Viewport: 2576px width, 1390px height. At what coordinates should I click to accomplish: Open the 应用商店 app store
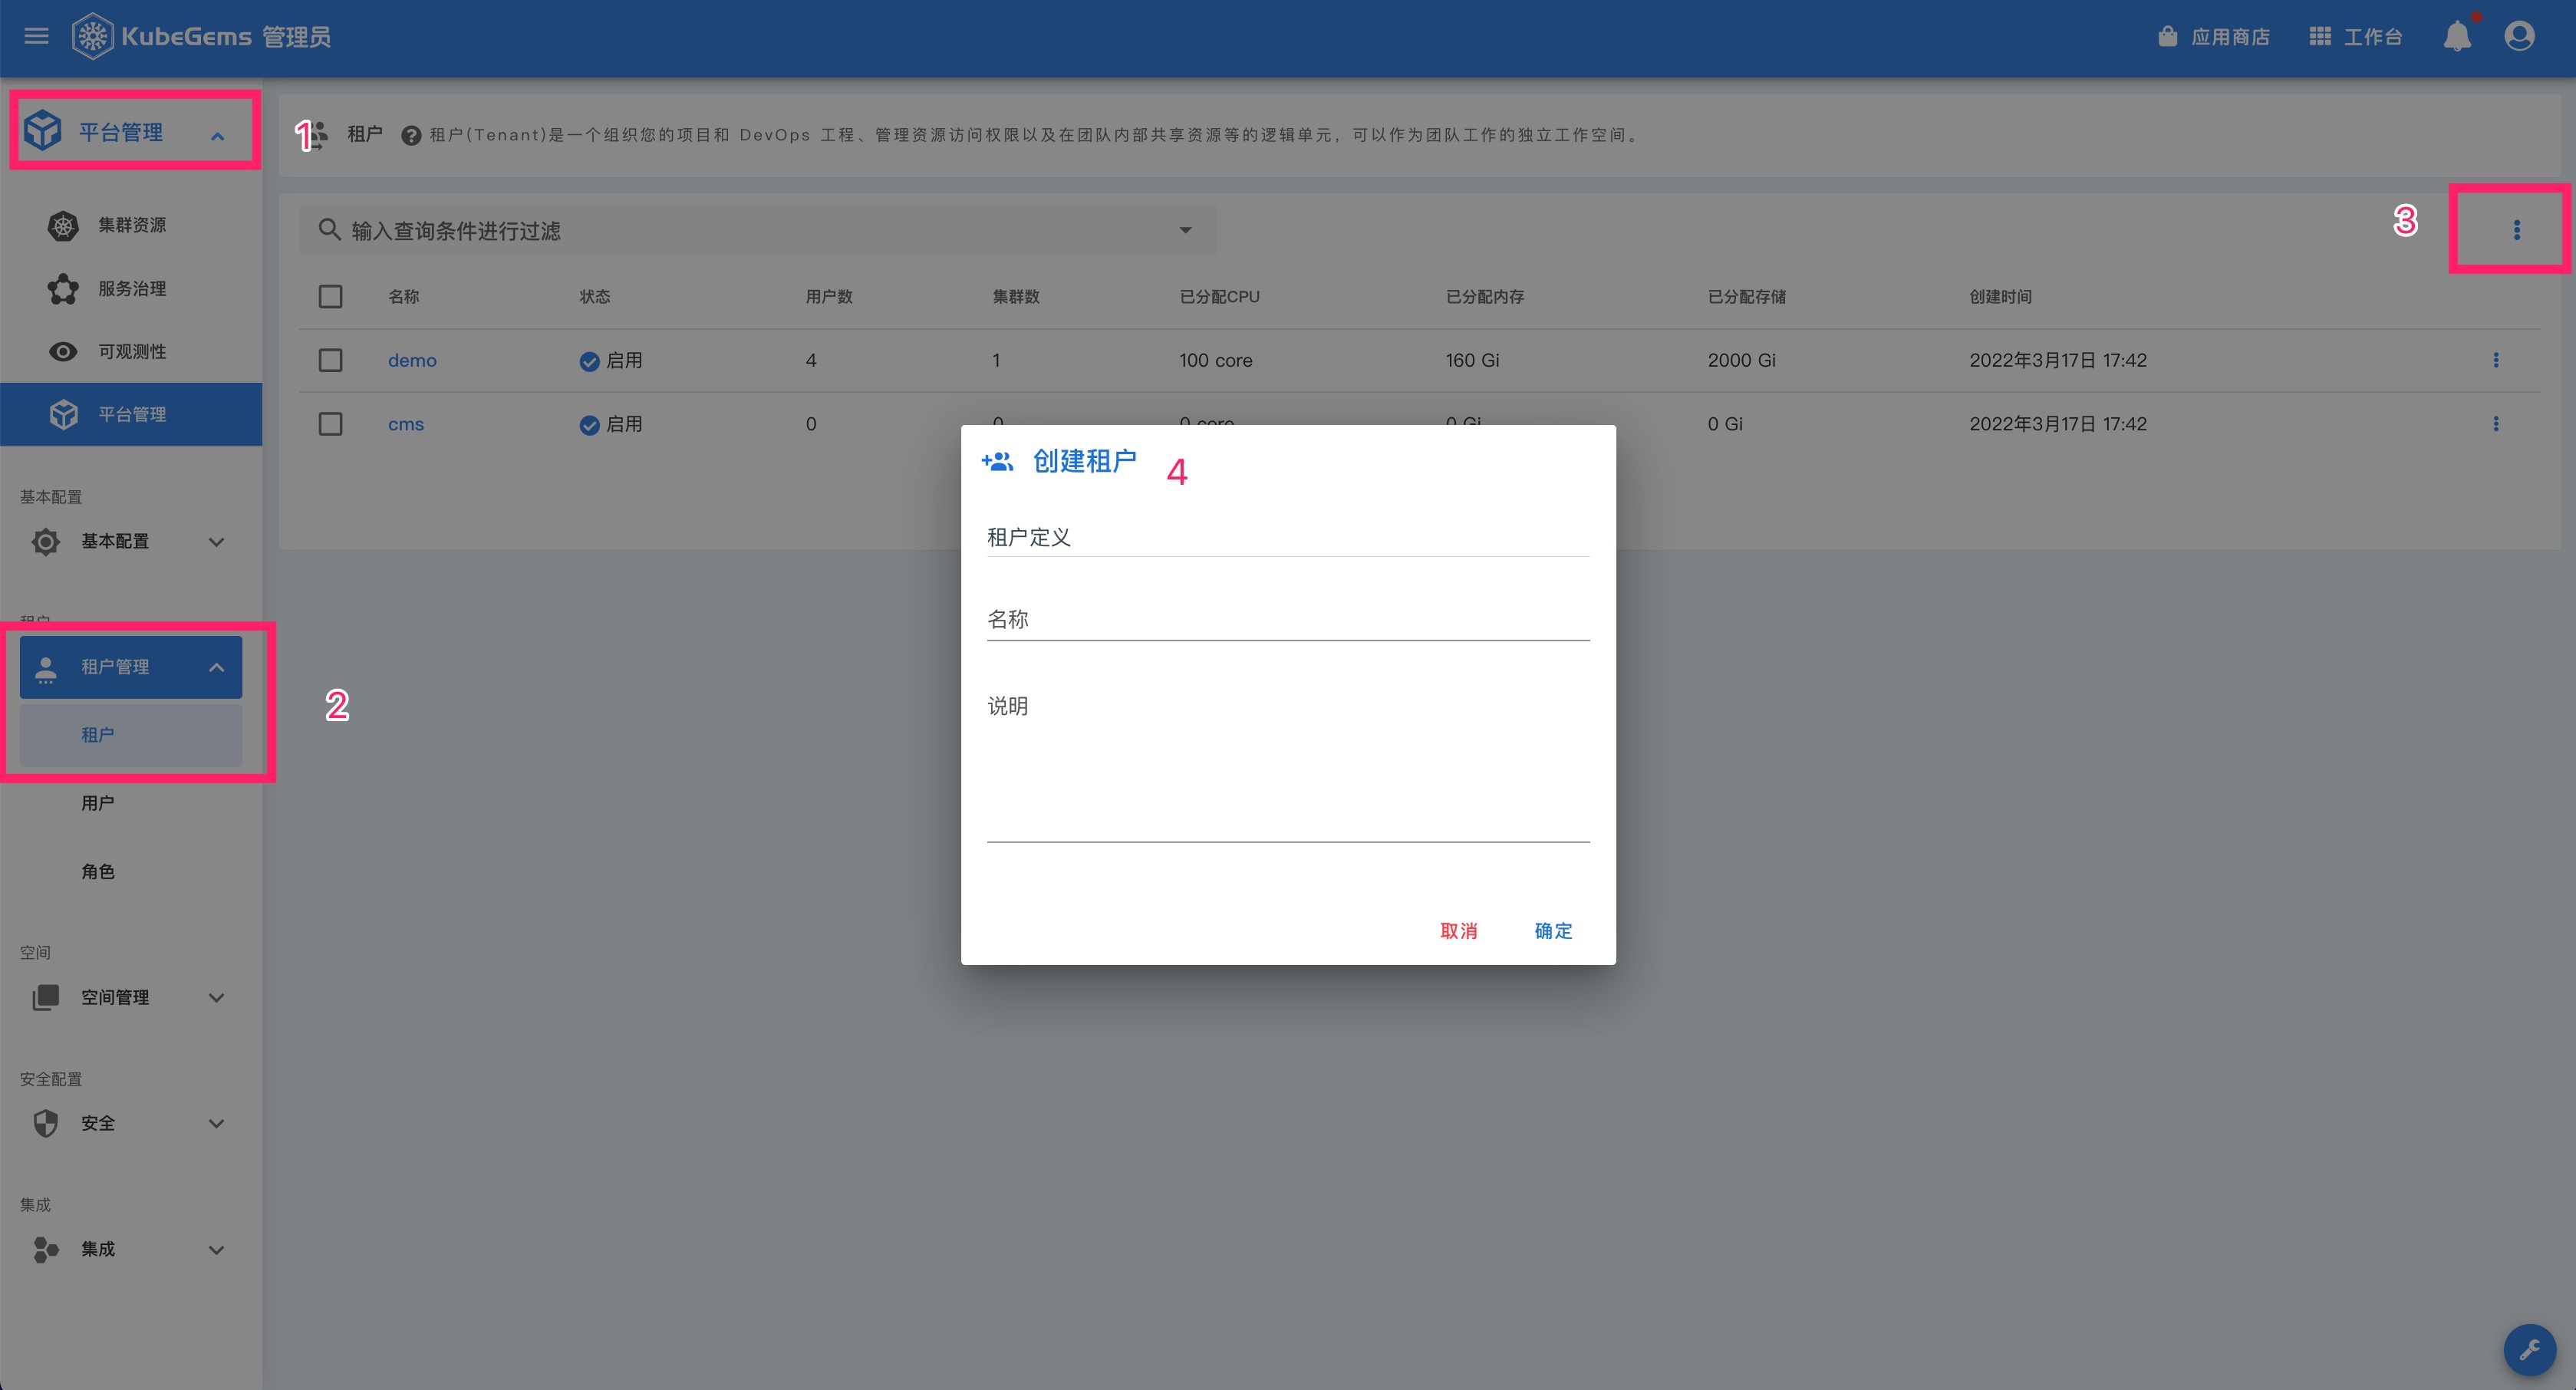tap(2213, 37)
